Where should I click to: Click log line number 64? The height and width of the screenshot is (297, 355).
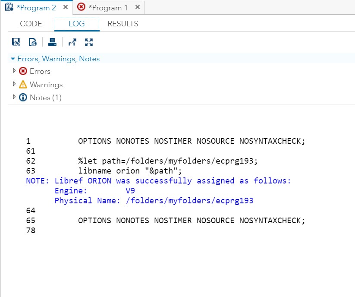tap(31, 211)
